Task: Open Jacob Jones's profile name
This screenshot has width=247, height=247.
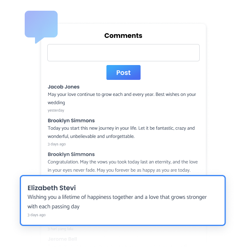Action: tap(63, 87)
